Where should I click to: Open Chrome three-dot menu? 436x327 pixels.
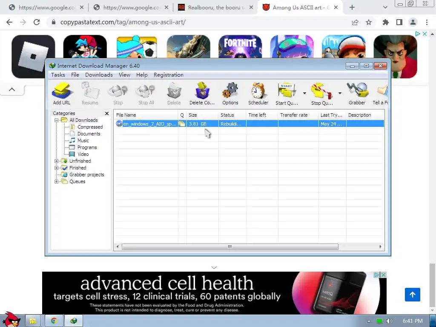coord(427,22)
